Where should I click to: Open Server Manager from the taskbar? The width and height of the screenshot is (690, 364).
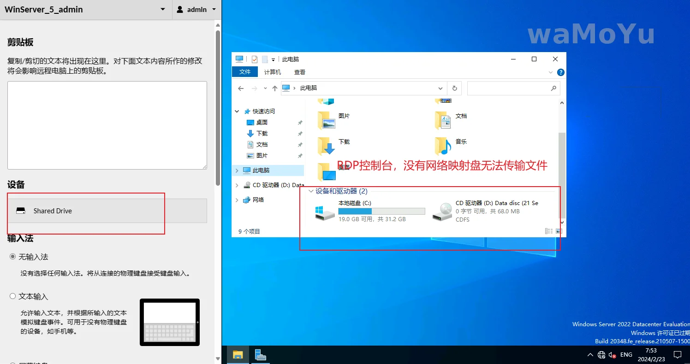pos(261,355)
